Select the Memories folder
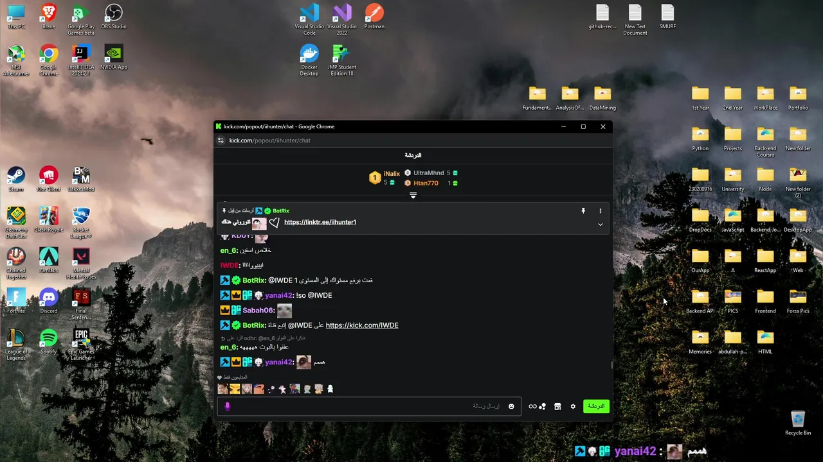Viewport: 823px width, 462px height. tap(700, 341)
